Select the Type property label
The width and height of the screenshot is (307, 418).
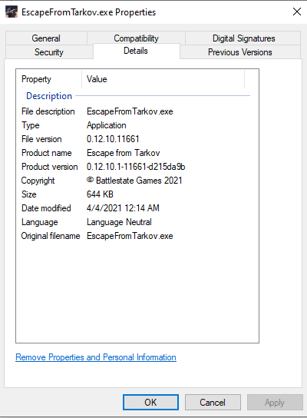[31, 125]
